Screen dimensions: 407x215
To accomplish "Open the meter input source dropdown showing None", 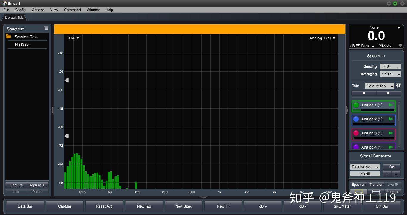I will [384, 27].
